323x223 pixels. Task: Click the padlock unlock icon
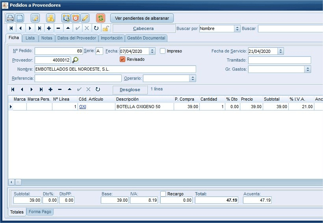[106, 28]
